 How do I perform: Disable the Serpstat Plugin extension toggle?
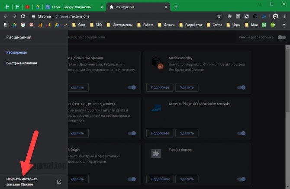[x=242, y=133]
